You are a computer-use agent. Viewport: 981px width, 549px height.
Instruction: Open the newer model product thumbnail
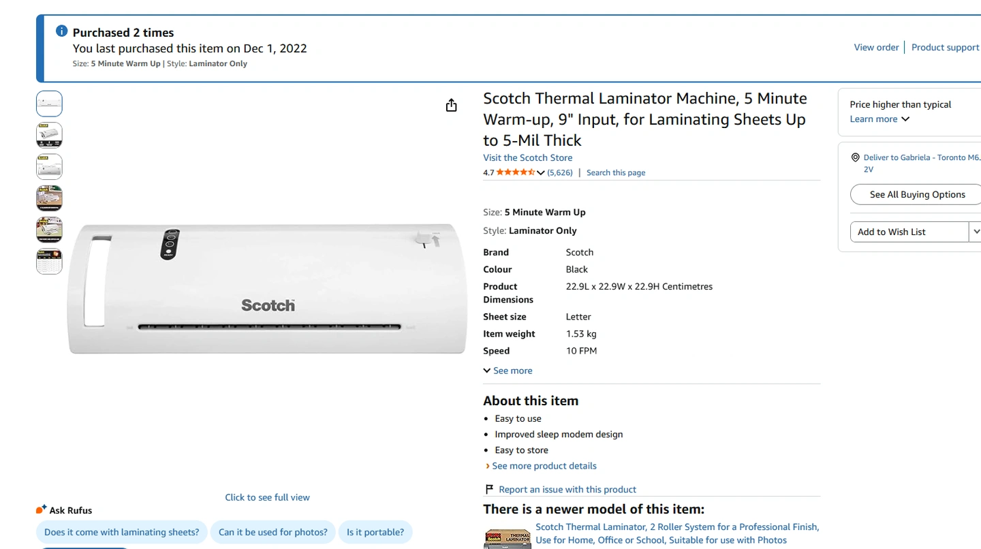507,538
